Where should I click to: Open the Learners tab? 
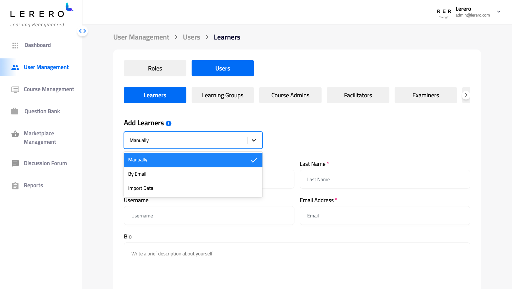[x=155, y=95]
